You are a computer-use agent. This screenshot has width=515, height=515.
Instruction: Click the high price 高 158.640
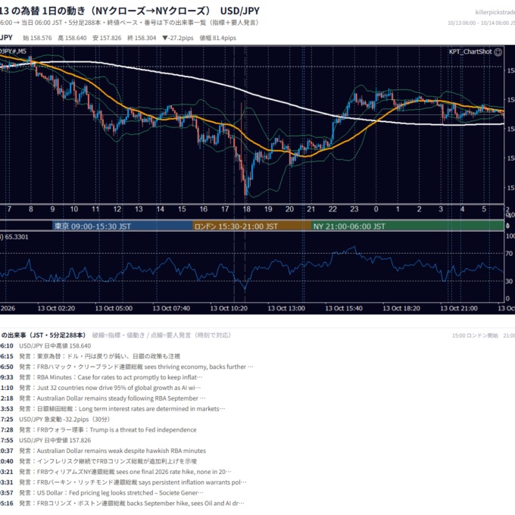point(72,38)
